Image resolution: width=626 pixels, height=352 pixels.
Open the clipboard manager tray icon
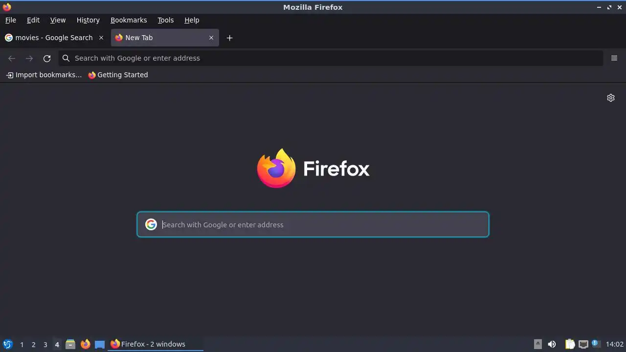(570, 344)
